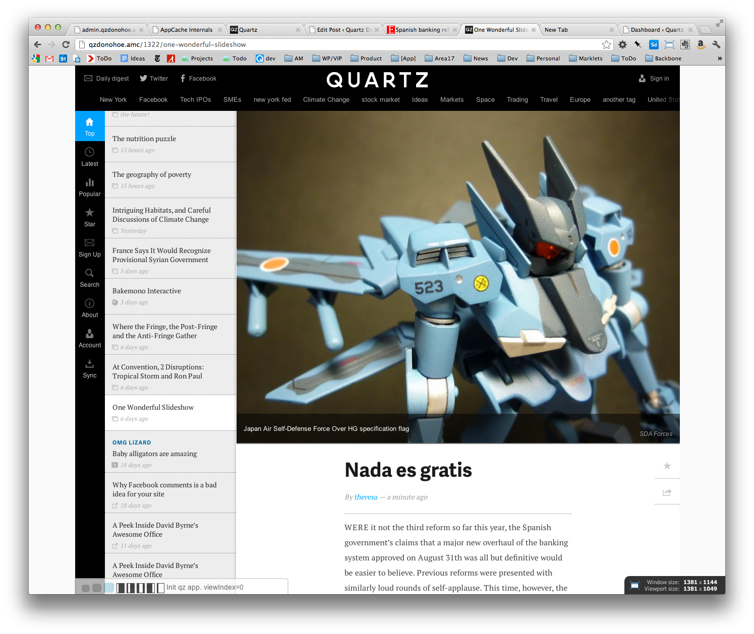Open the WP/VIP bookmarks folder
The image size is (754, 634).
[x=327, y=58]
